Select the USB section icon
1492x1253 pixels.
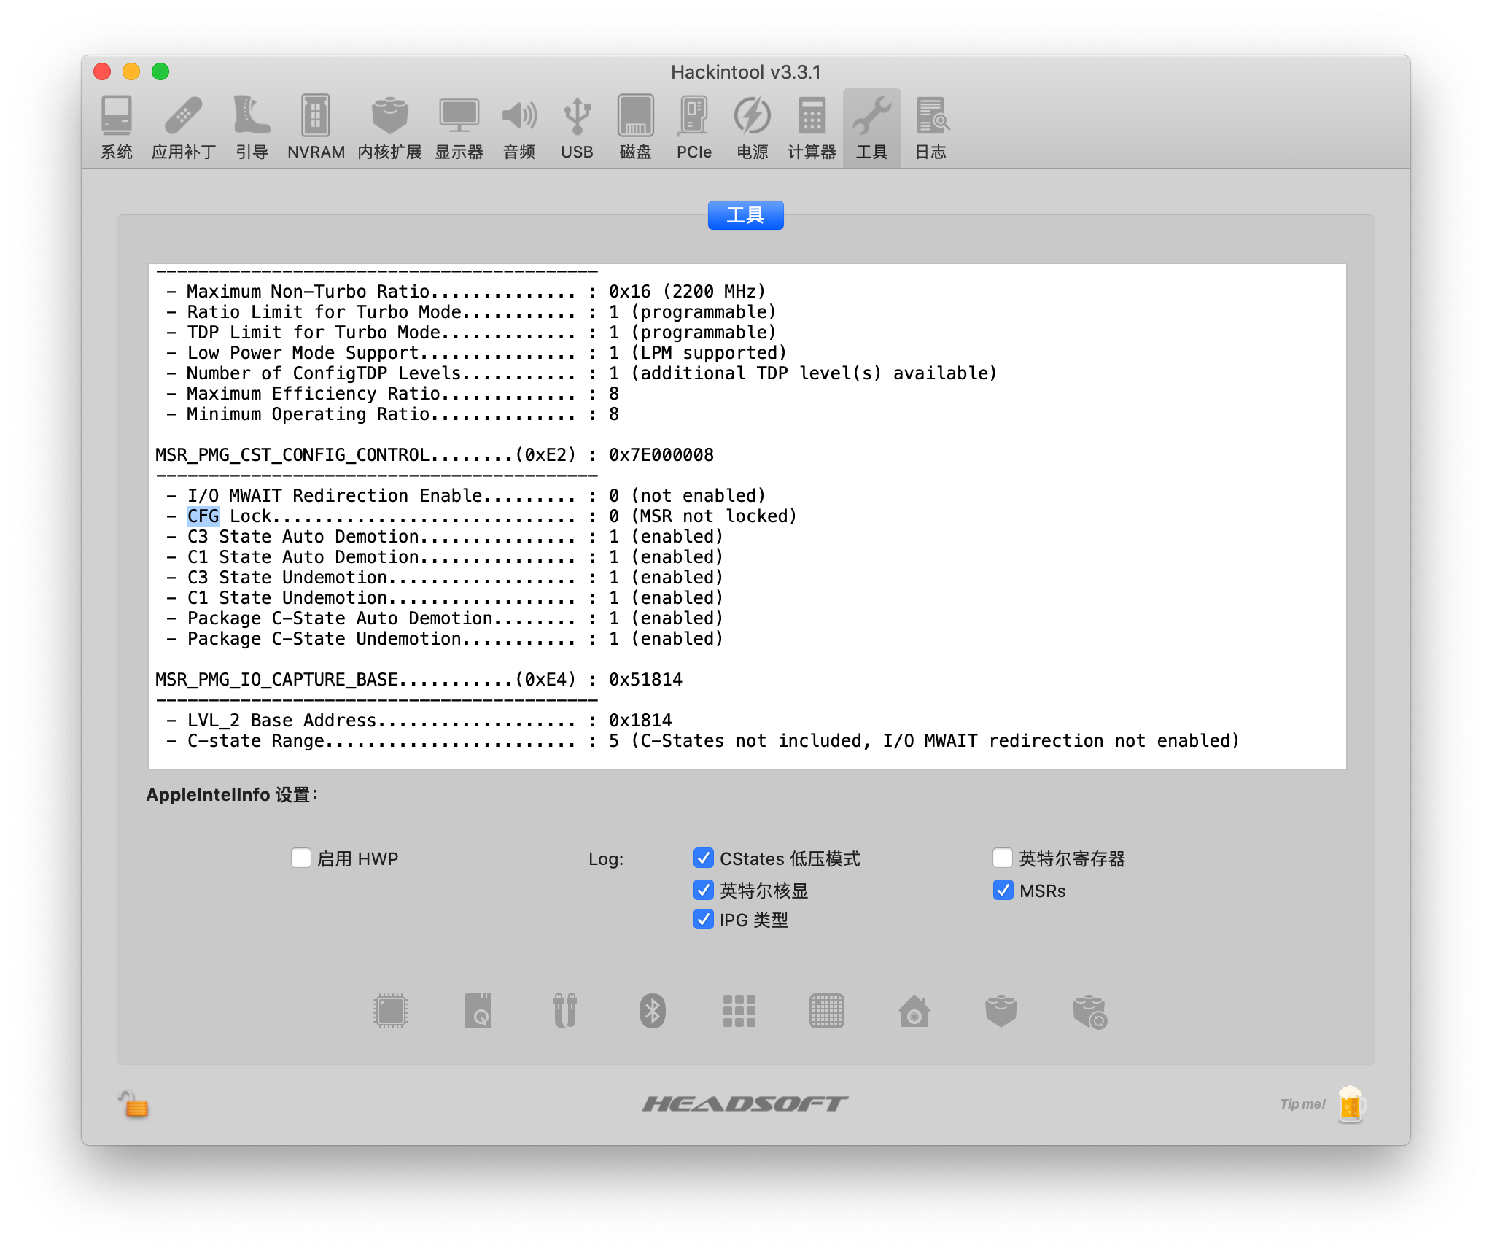(x=576, y=127)
